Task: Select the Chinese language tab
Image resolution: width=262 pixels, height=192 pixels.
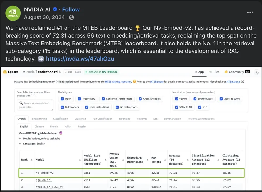Action: [39, 127]
